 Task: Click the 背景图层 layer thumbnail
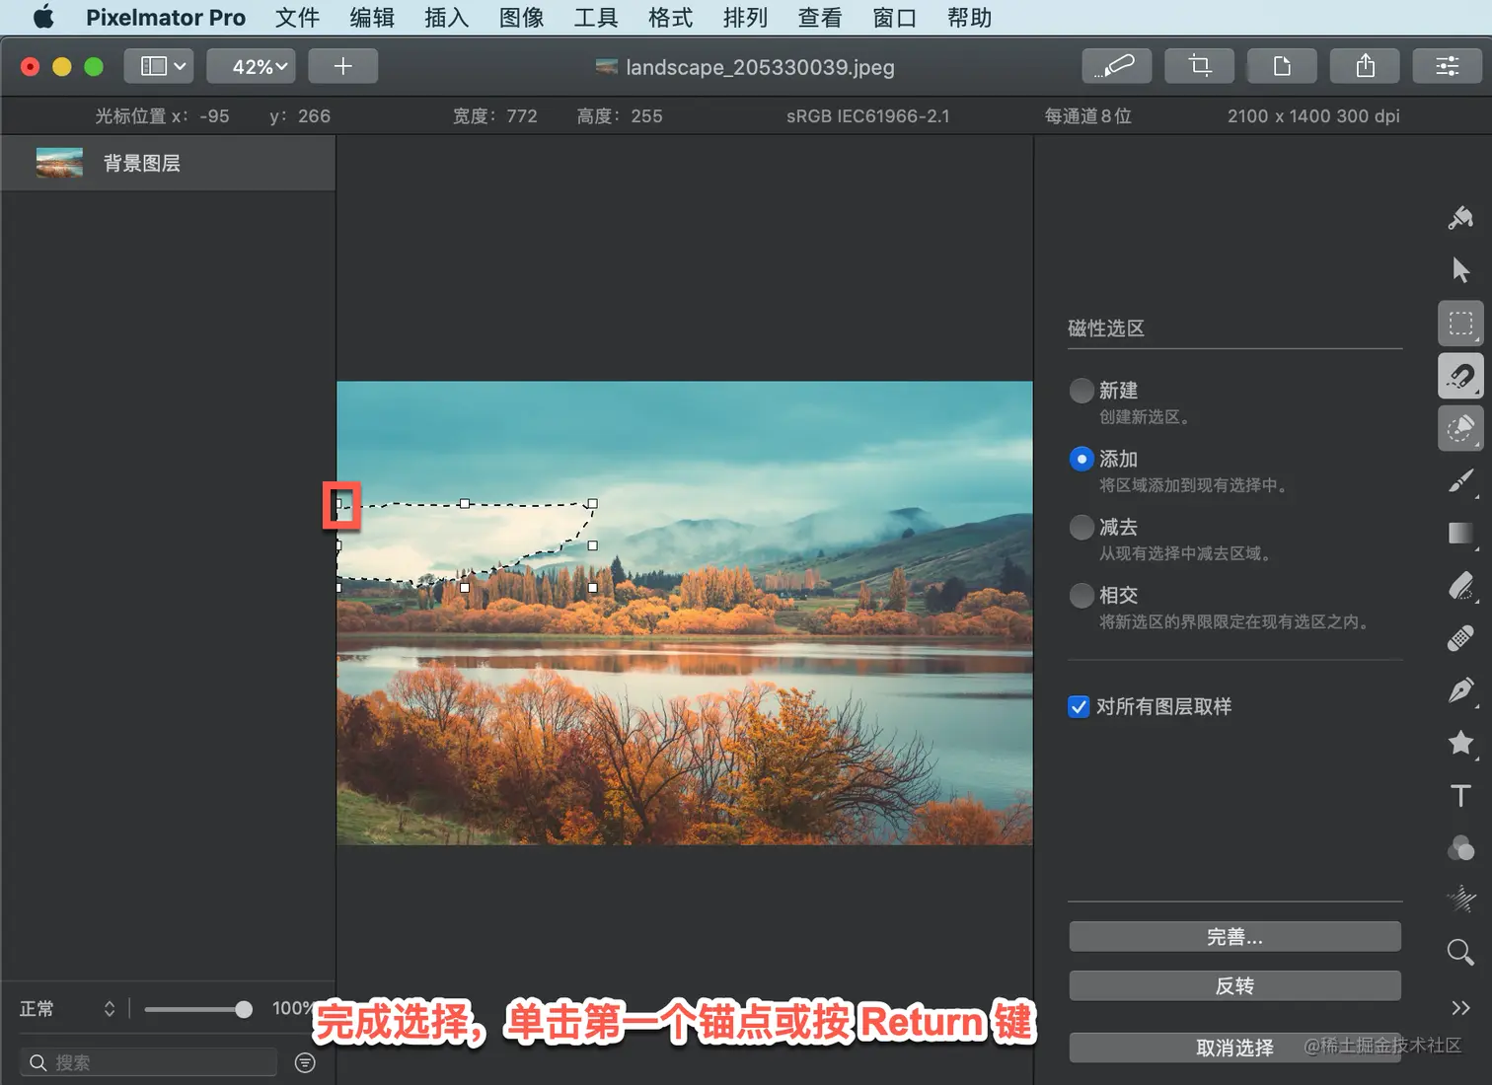tap(59, 163)
